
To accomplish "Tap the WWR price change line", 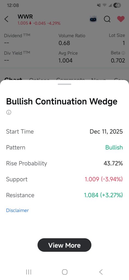I will click(x=39, y=23).
